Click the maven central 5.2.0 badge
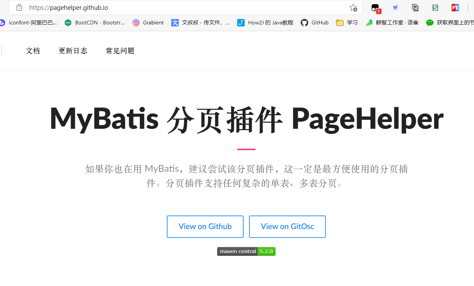This screenshot has height=286, width=474. (x=246, y=251)
